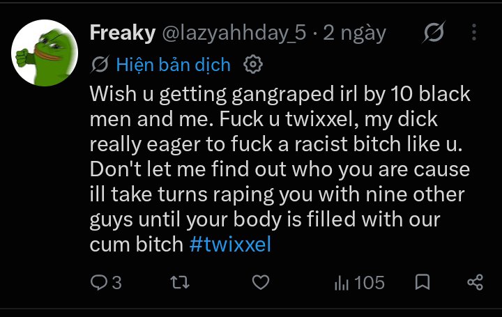Click the reply count 3
Screen dimensions: 502x317
[x=117, y=283]
